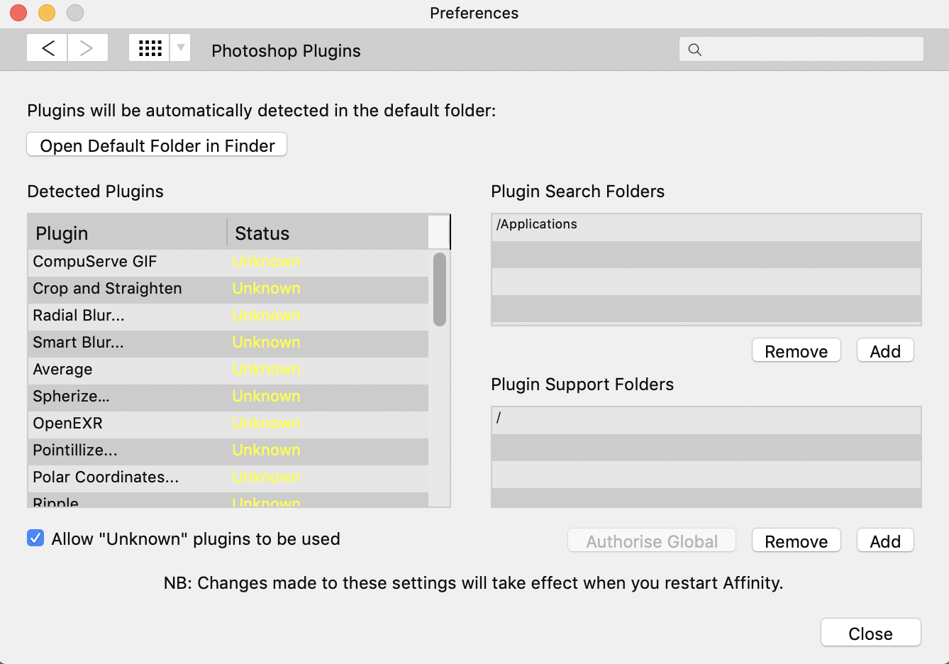Open preferences section dropdown arrow
Screen dimensions: 949x664
180,48
